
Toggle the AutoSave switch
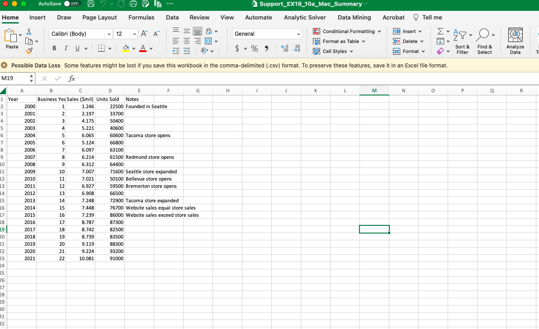72,4
